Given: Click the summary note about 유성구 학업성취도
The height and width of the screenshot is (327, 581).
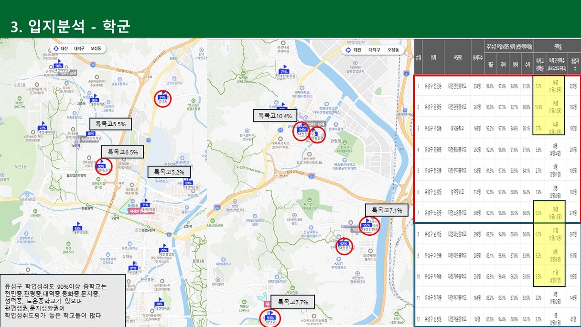Looking at the screenshot, I should (x=63, y=300).
